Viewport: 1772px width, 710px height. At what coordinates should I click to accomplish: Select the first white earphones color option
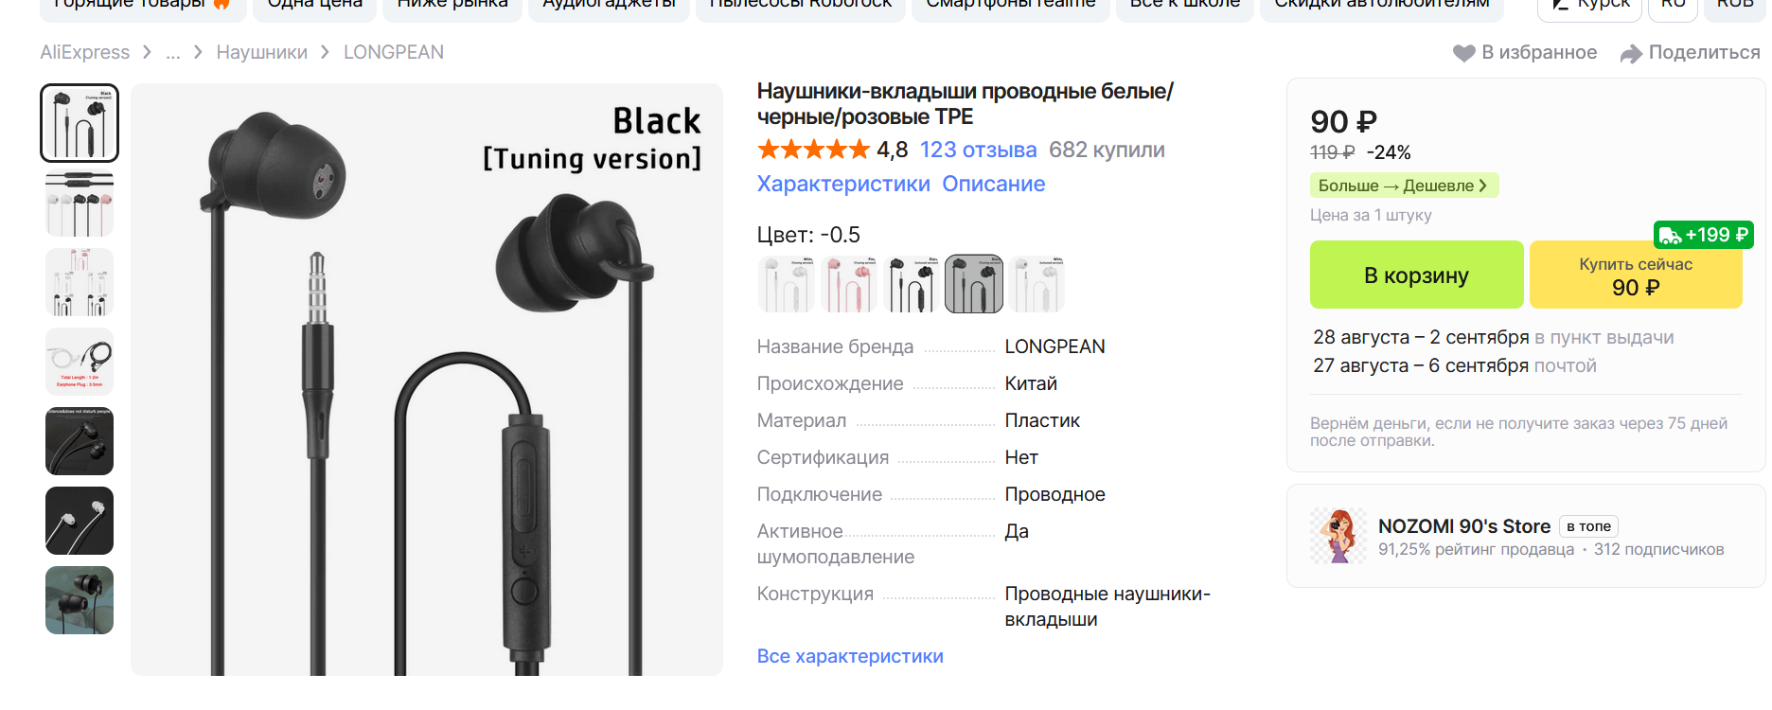pyautogui.click(x=787, y=284)
